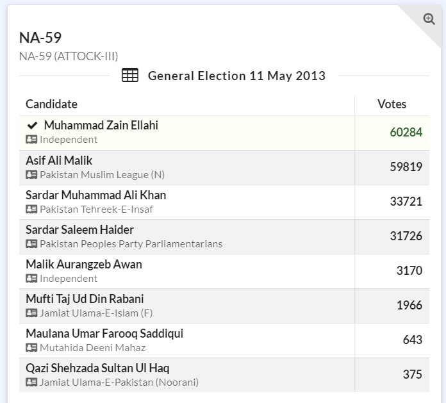Select Maulana Umar Farooq Saddiqui

[104, 333]
